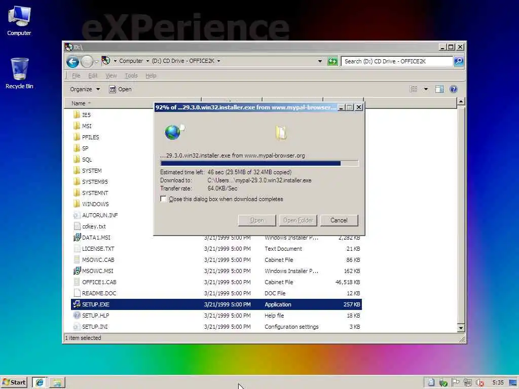Image resolution: width=519 pixels, height=389 pixels.
Task: Expand the arrow after CD Drive - OFFICE2K
Action: 219,61
